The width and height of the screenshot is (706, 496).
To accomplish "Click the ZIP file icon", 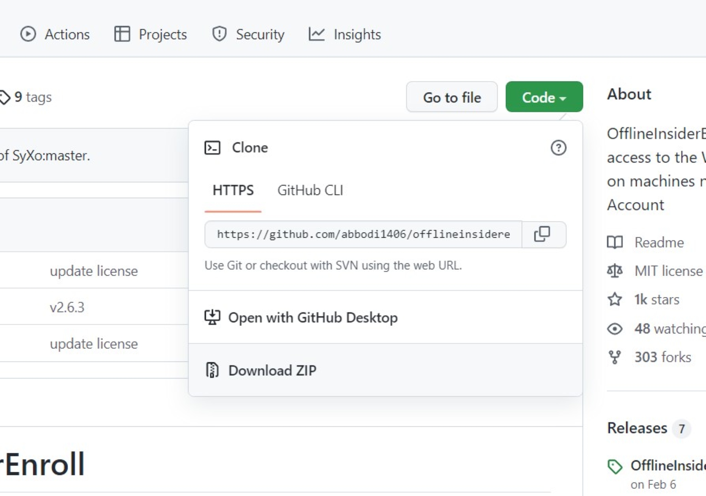I will (x=212, y=370).
